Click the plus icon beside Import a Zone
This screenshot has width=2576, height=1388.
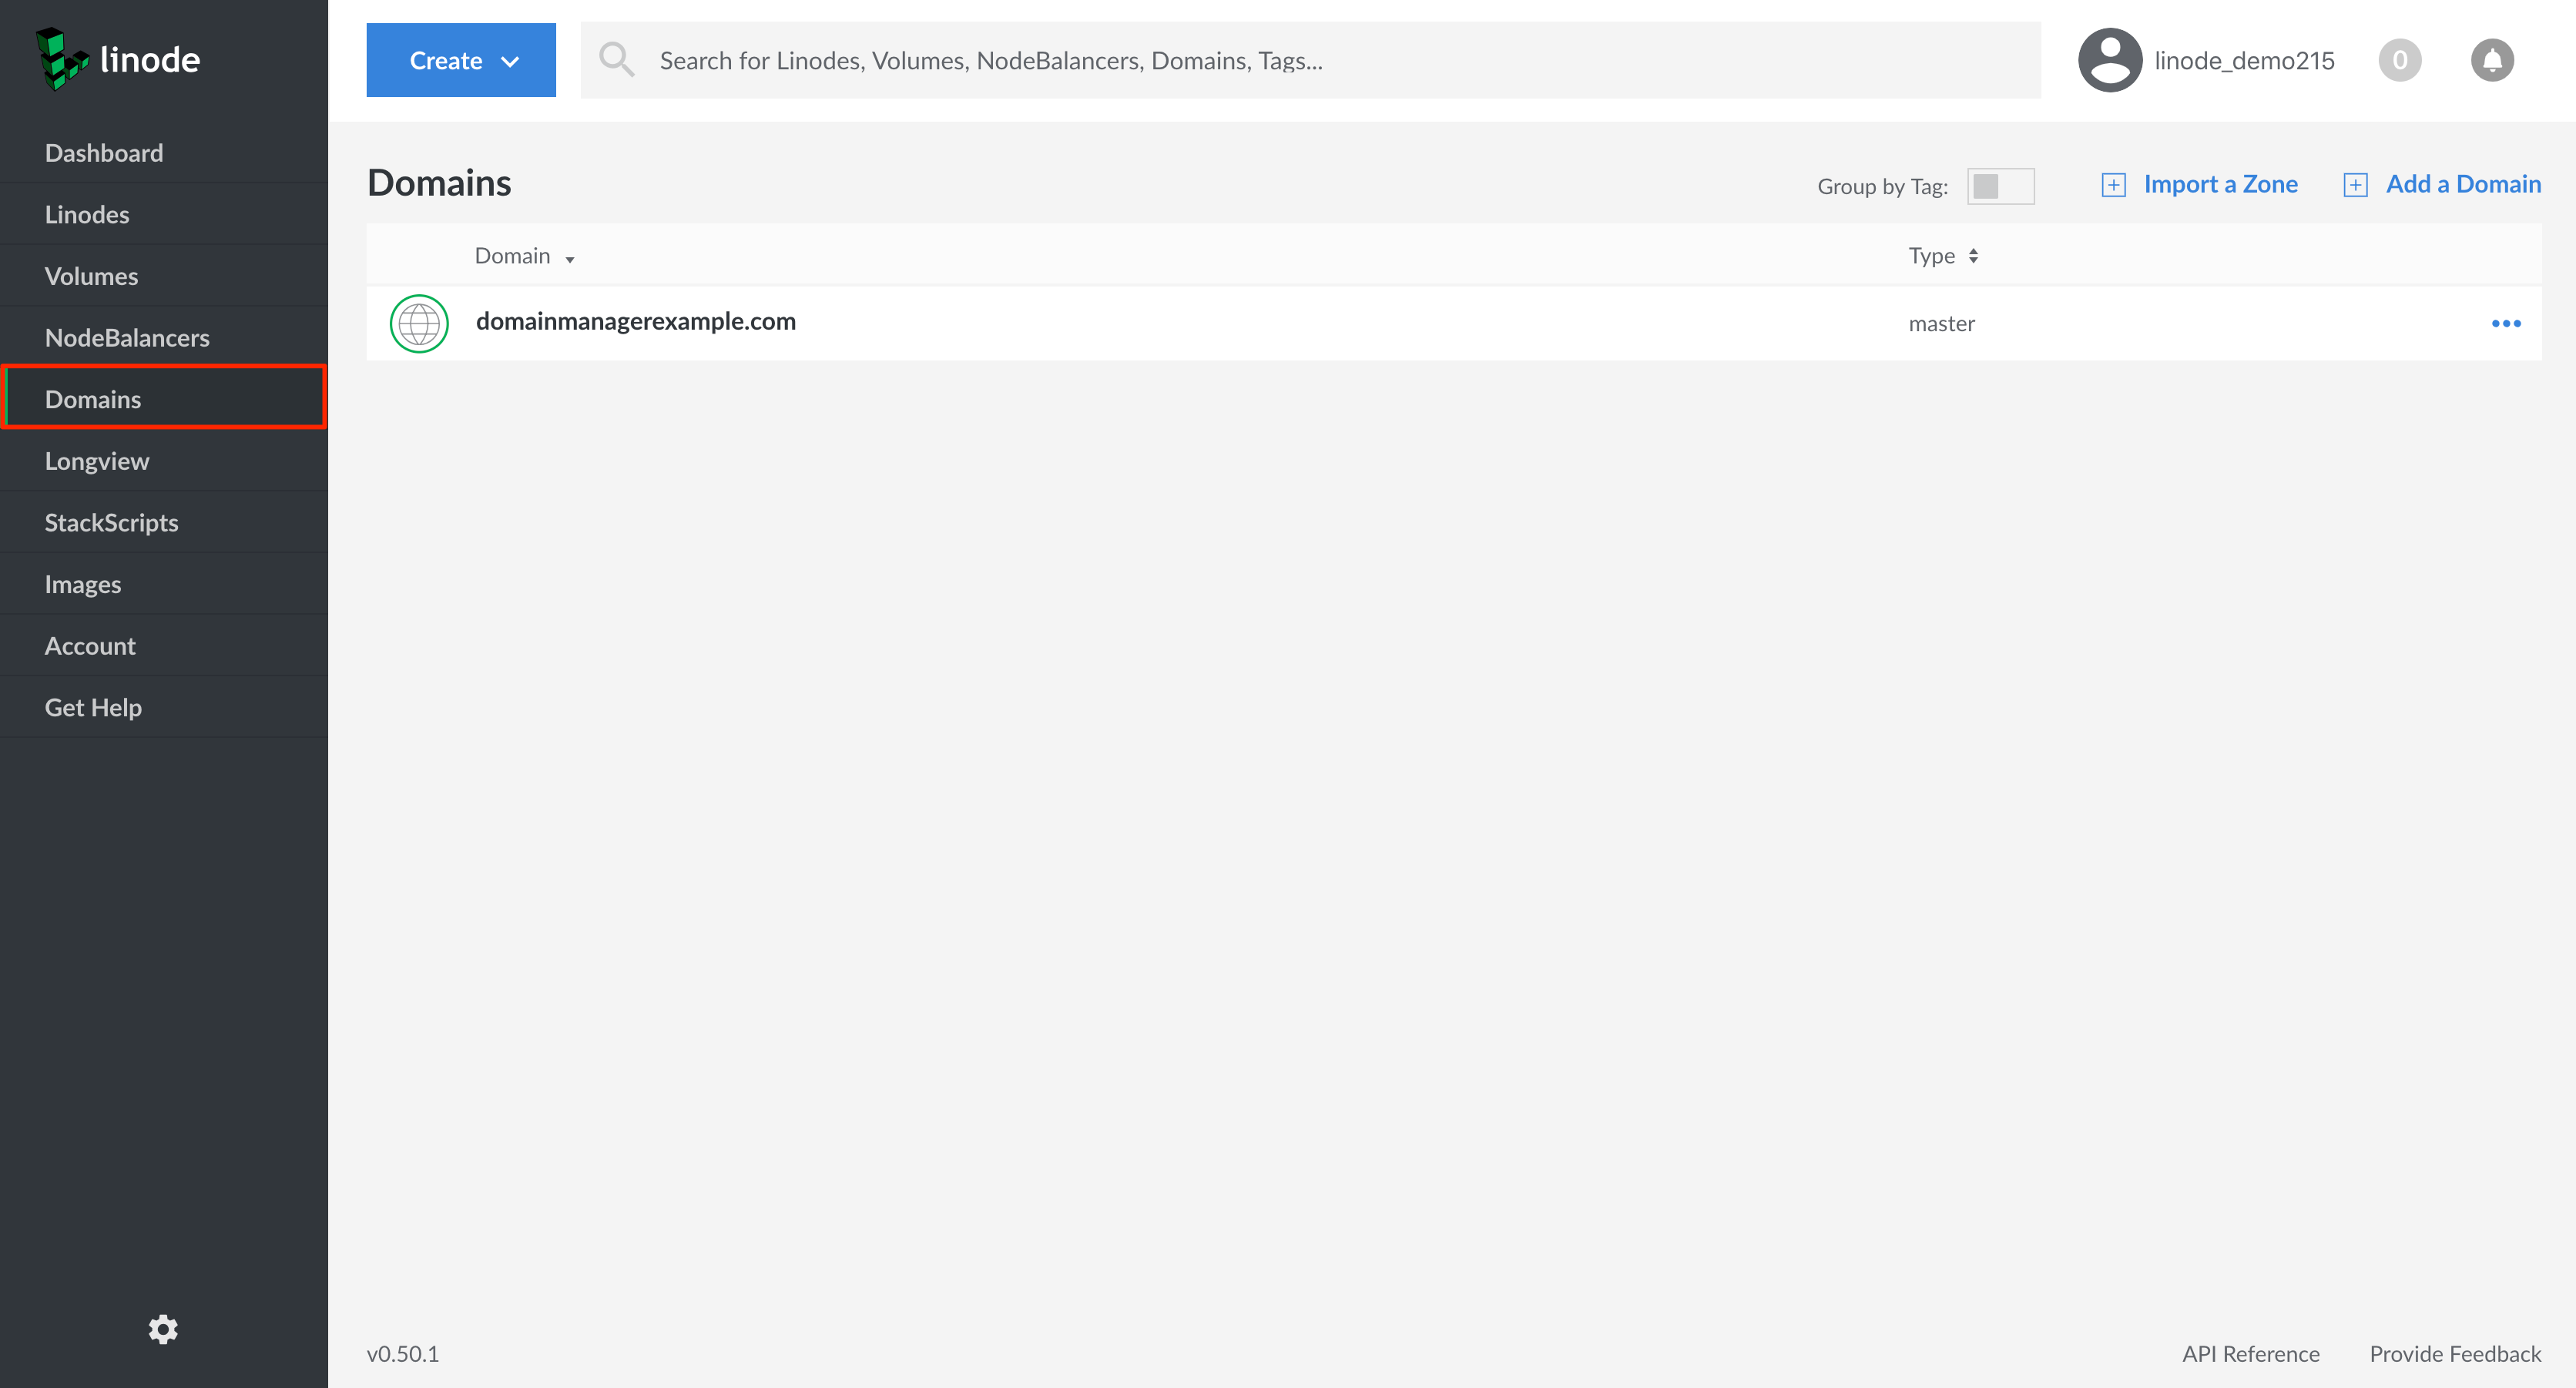point(2113,185)
